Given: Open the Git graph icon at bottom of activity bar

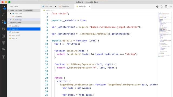Looking at the screenshot, I should 4,57.
